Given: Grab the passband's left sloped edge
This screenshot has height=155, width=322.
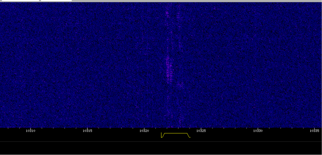Looking at the screenshot, I should coord(163,135).
